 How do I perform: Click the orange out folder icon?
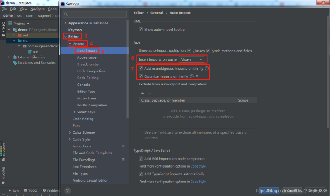point(20,35)
